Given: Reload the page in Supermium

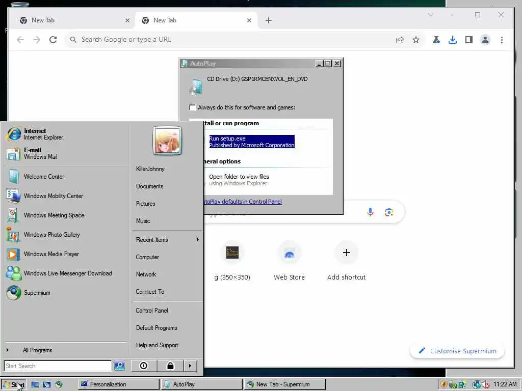Looking at the screenshot, I should (53, 40).
